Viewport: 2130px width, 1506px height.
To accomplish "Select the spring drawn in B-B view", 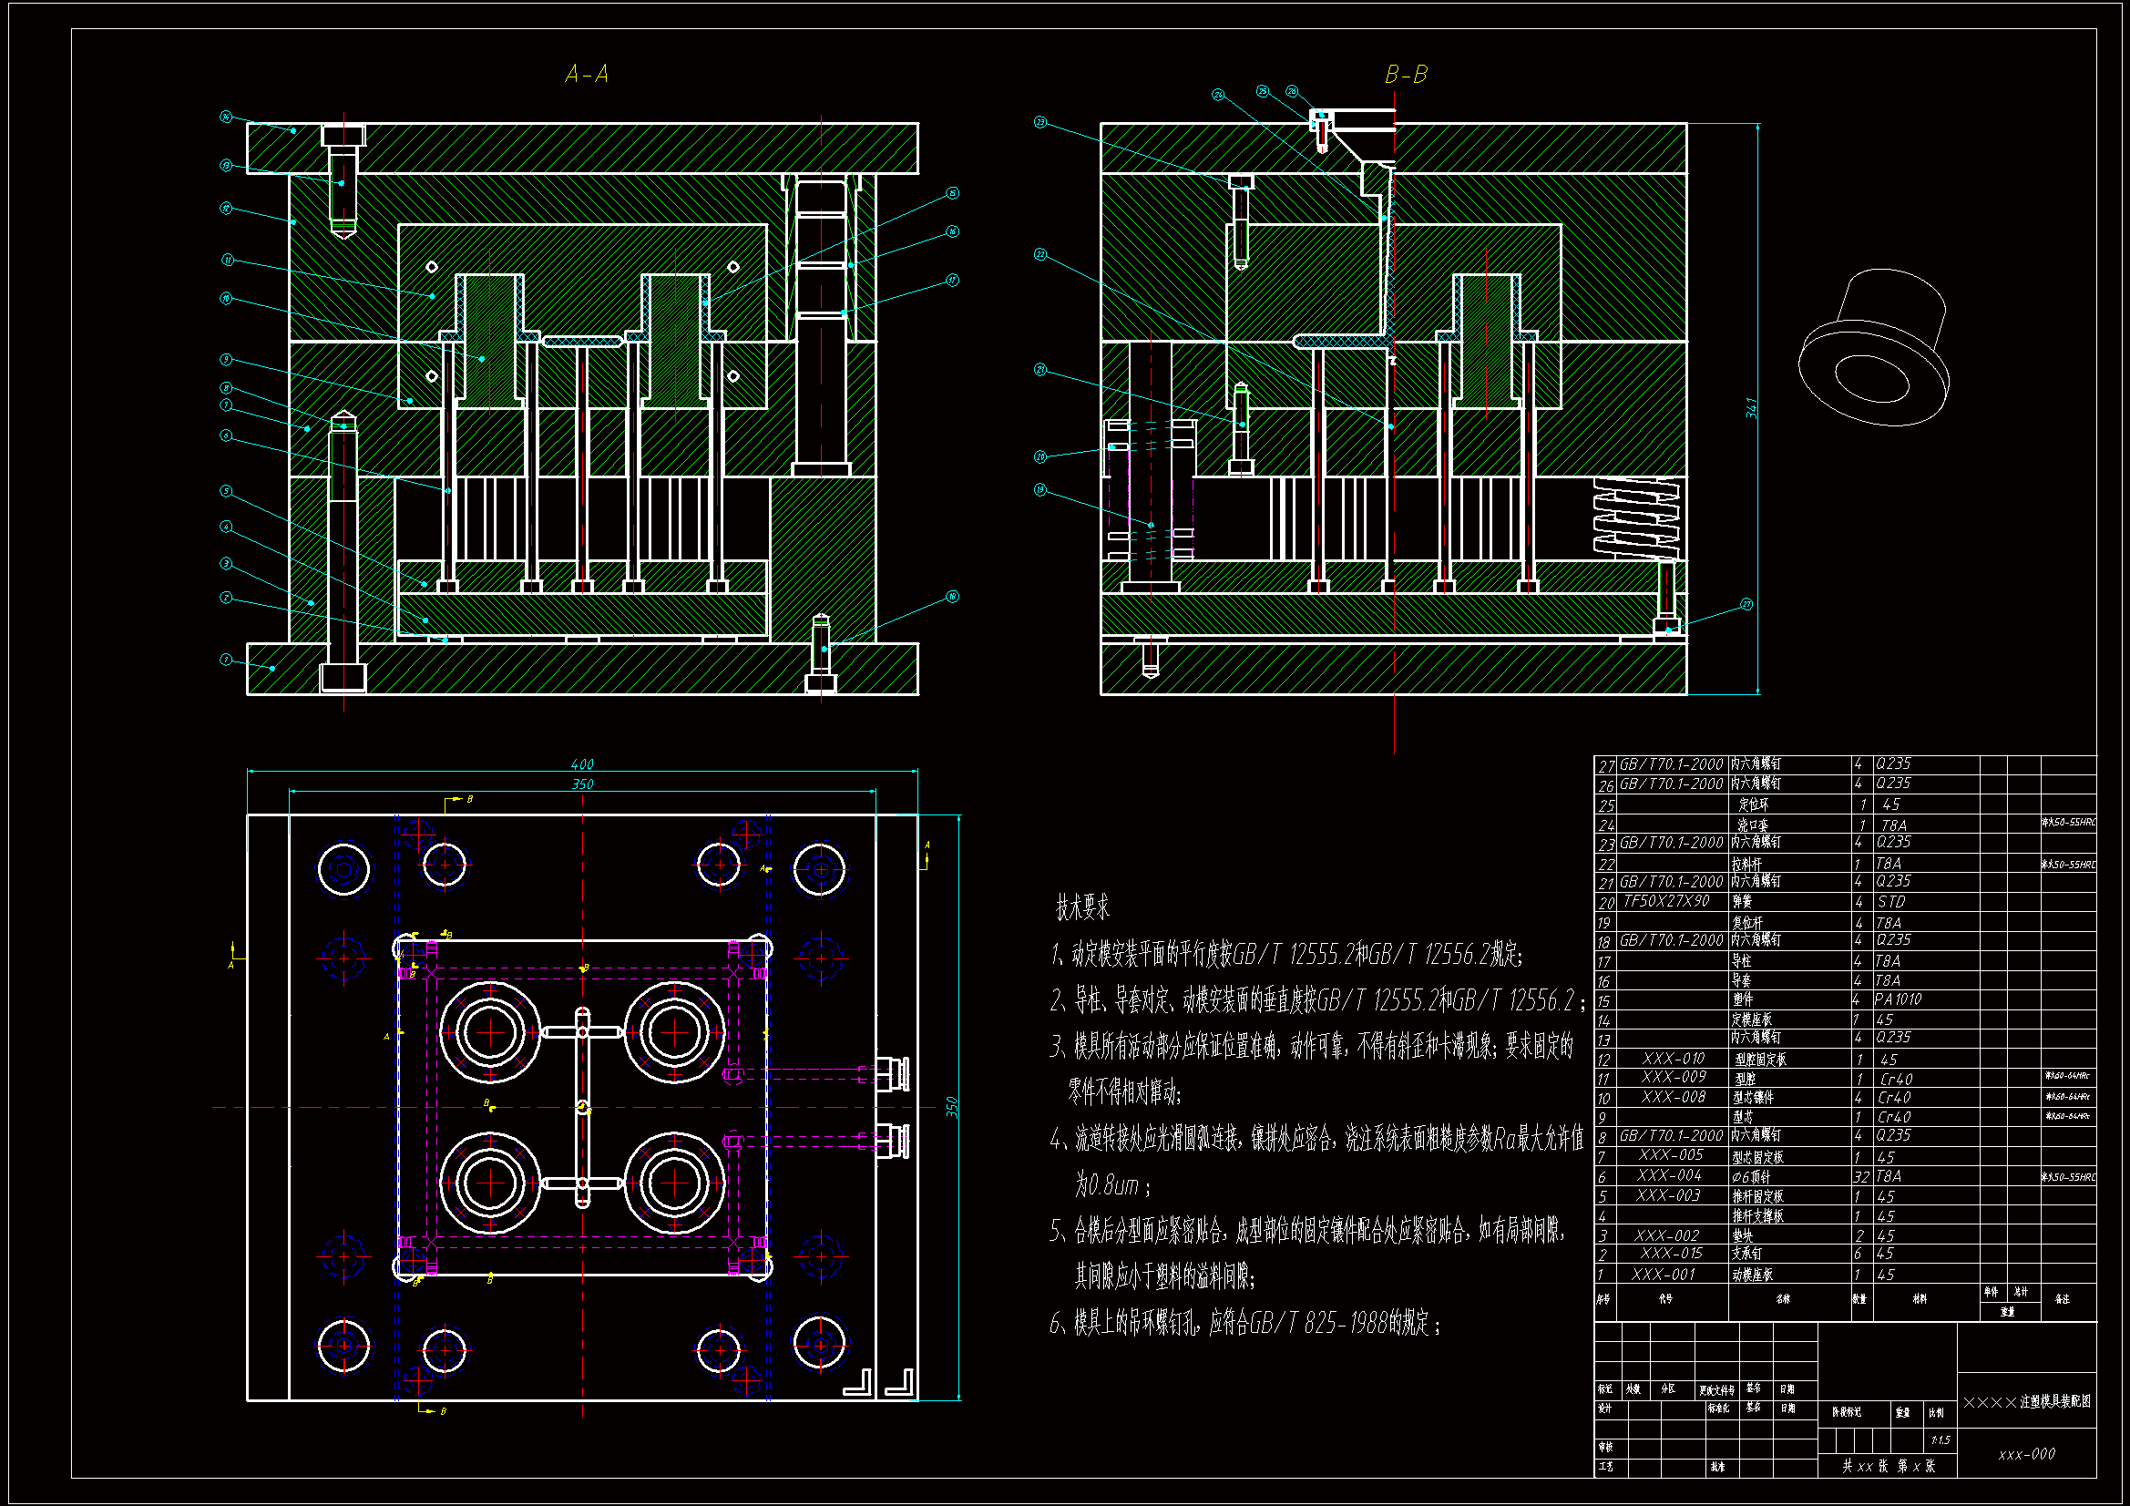I will click(1635, 518).
